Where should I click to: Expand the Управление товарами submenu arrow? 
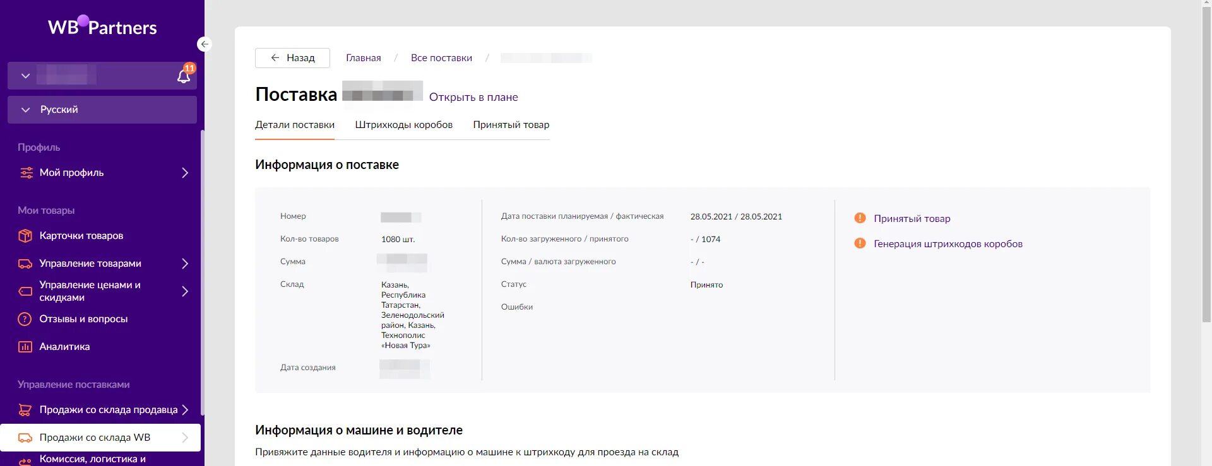point(185,264)
